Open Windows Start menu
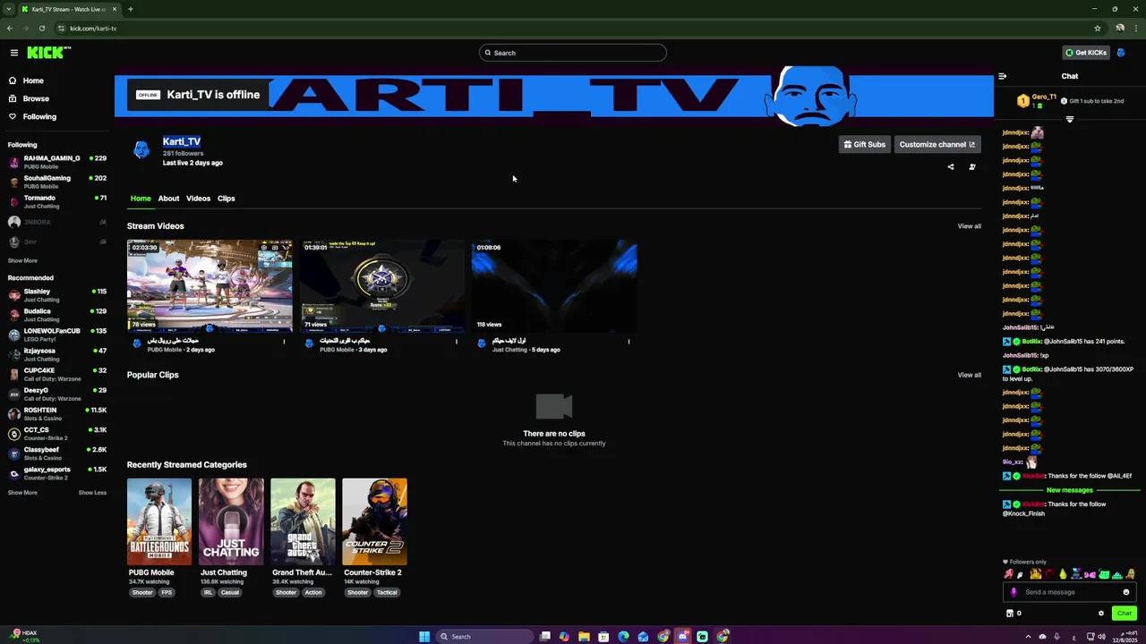1146x644 pixels. 424,637
